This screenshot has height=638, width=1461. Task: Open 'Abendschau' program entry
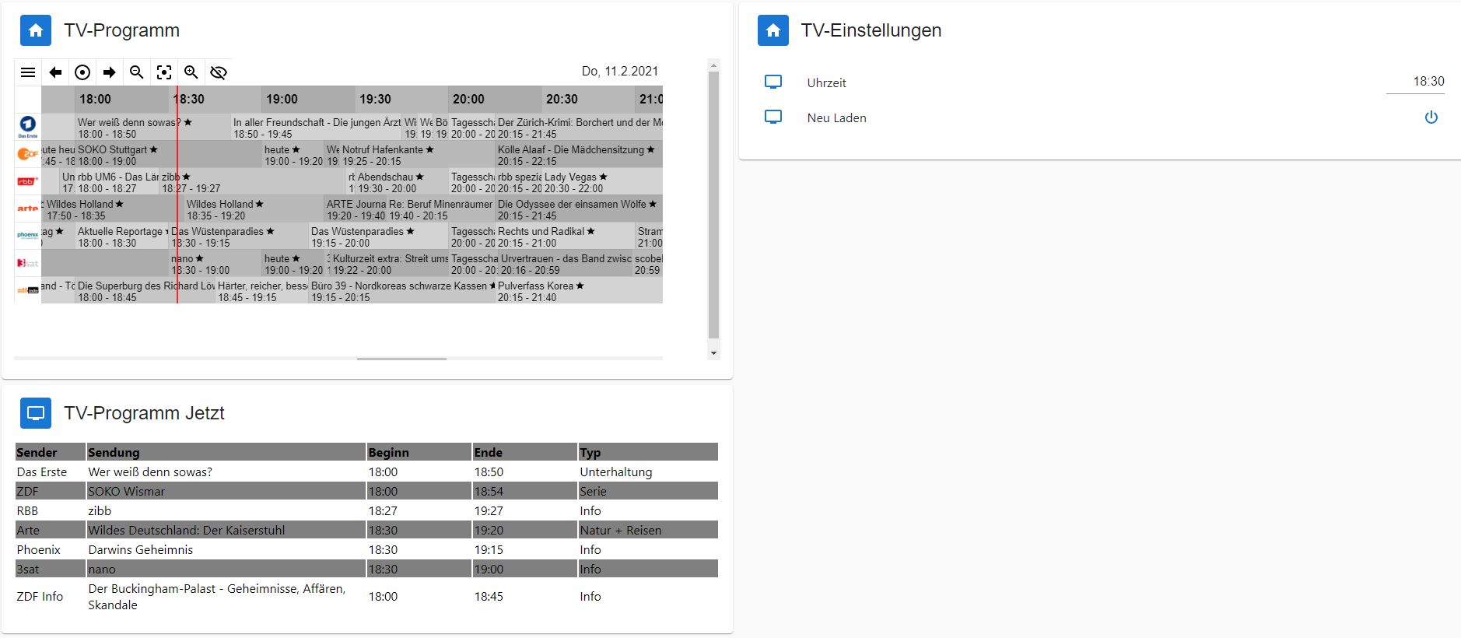click(402, 182)
